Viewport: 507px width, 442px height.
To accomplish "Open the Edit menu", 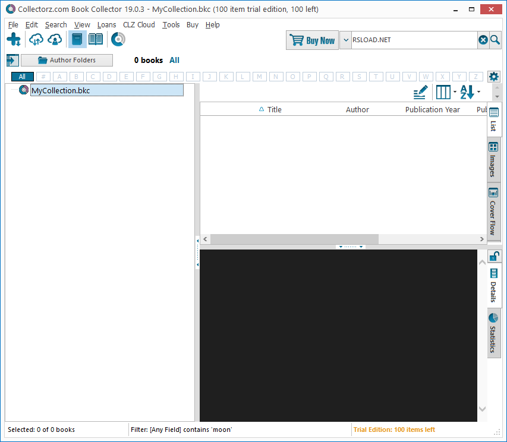I will pyautogui.click(x=32, y=24).
